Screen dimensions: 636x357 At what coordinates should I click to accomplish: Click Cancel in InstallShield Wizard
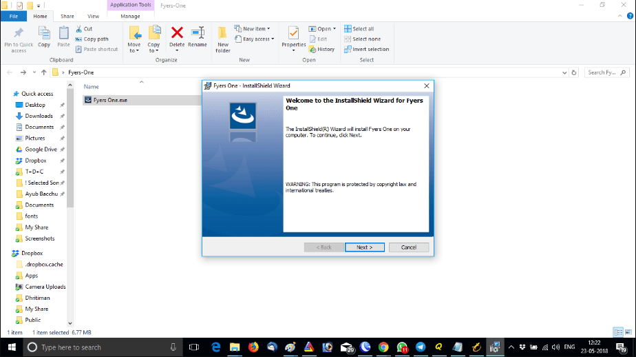coord(408,247)
